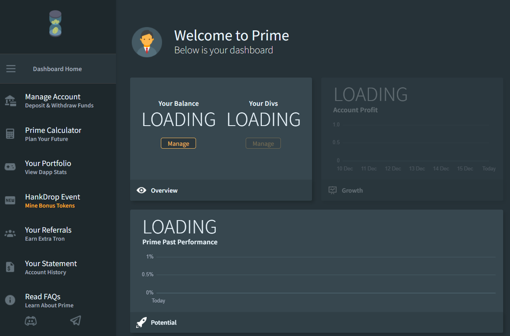Click the rocket icon beside Potential
Screen dimensions: 510x336
[x=141, y=322]
